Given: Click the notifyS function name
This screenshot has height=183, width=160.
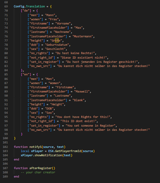Looking at the screenshot, I should (x=35, y=147).
